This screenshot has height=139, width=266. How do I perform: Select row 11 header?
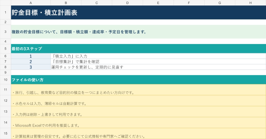(x=5, y=90)
